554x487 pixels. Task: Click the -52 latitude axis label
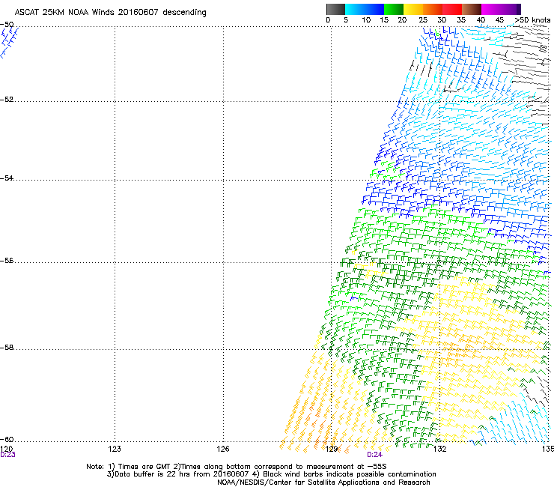(7, 100)
